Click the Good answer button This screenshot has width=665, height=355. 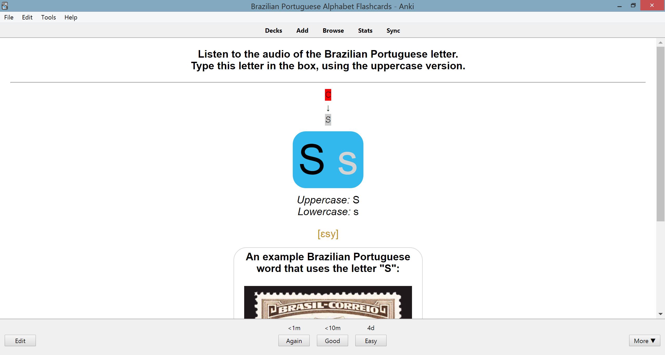point(332,340)
